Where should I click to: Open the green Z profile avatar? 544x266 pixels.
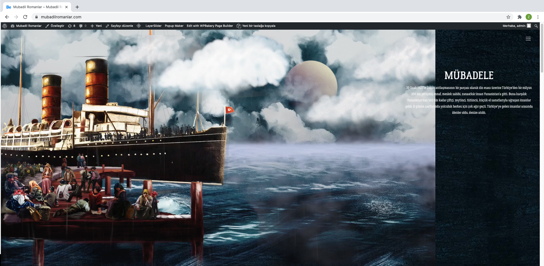pyautogui.click(x=528, y=17)
